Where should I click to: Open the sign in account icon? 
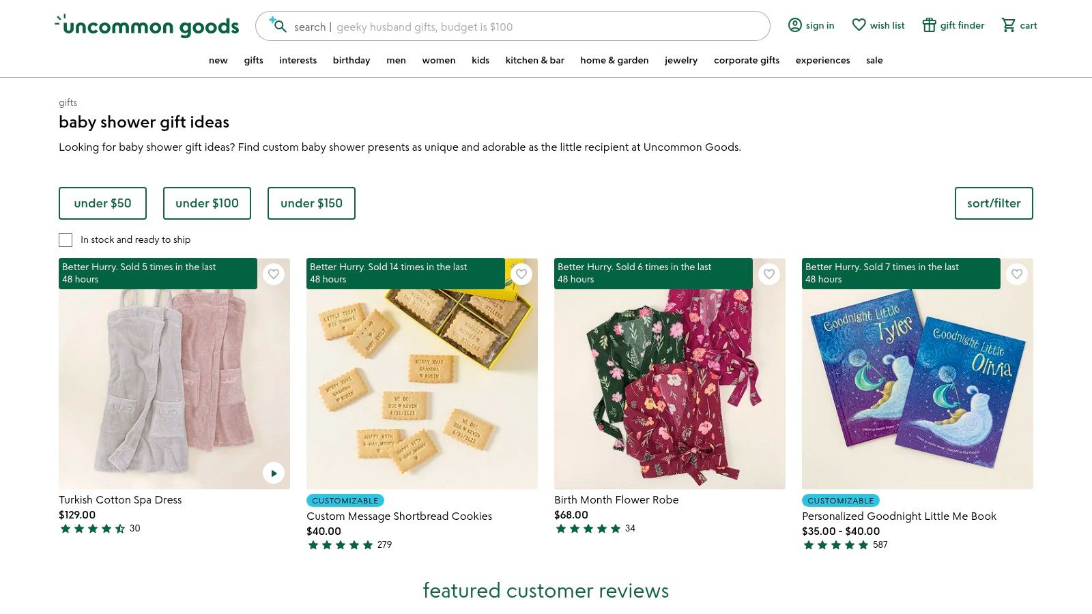[x=795, y=25]
